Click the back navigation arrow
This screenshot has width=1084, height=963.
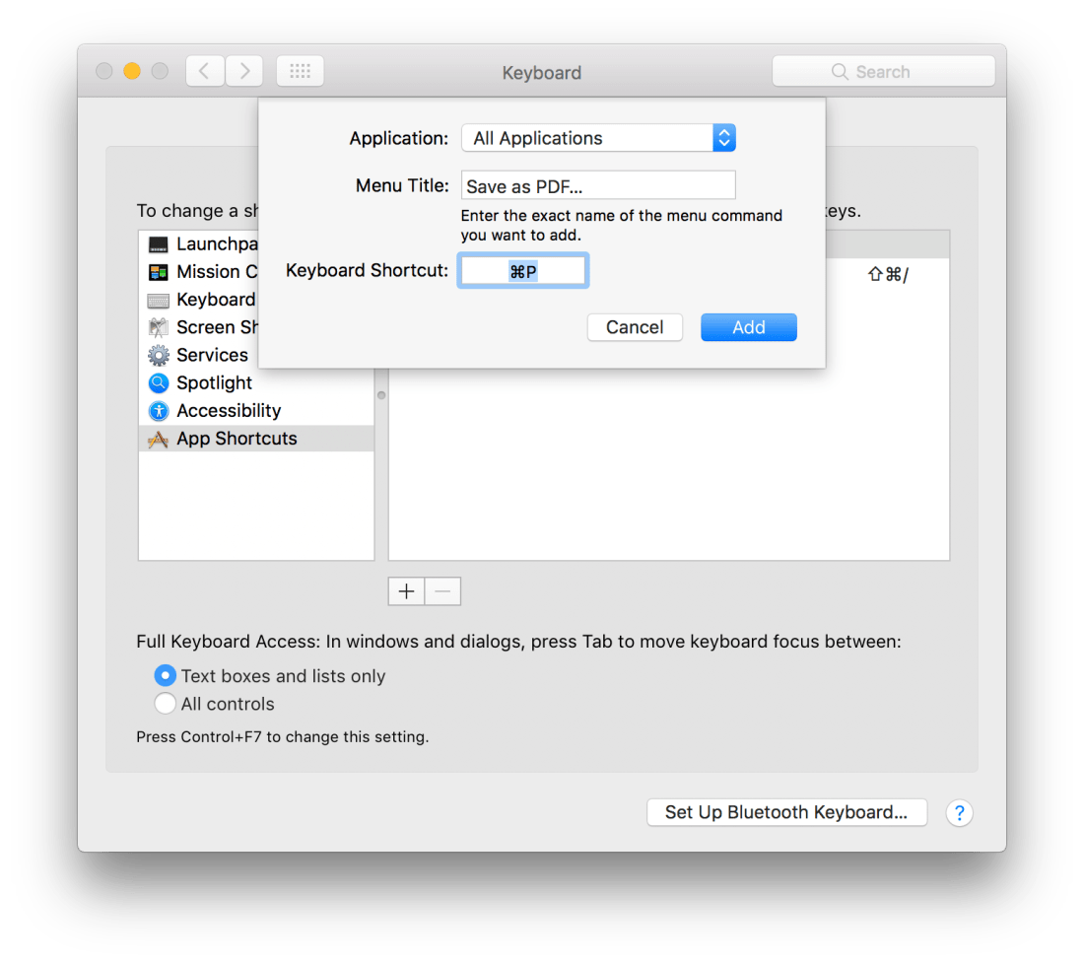(x=204, y=70)
